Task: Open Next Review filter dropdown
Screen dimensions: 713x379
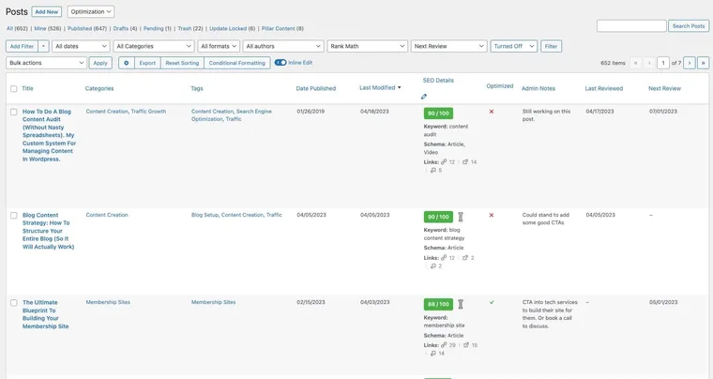Action: (x=448, y=46)
